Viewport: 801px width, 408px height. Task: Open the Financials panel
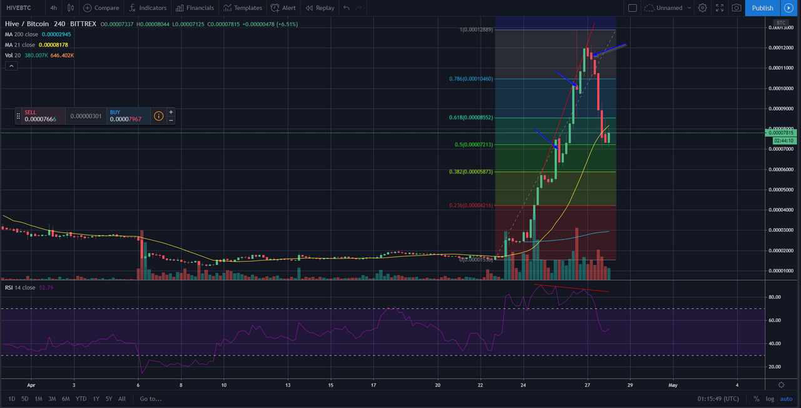195,7
